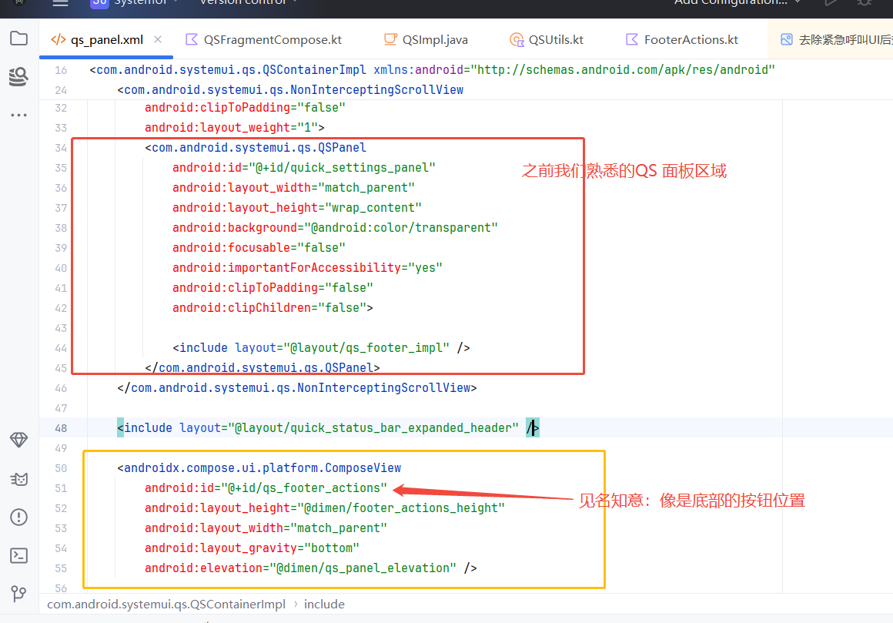
Task: Click the background transparent attribute line
Action: pos(335,228)
